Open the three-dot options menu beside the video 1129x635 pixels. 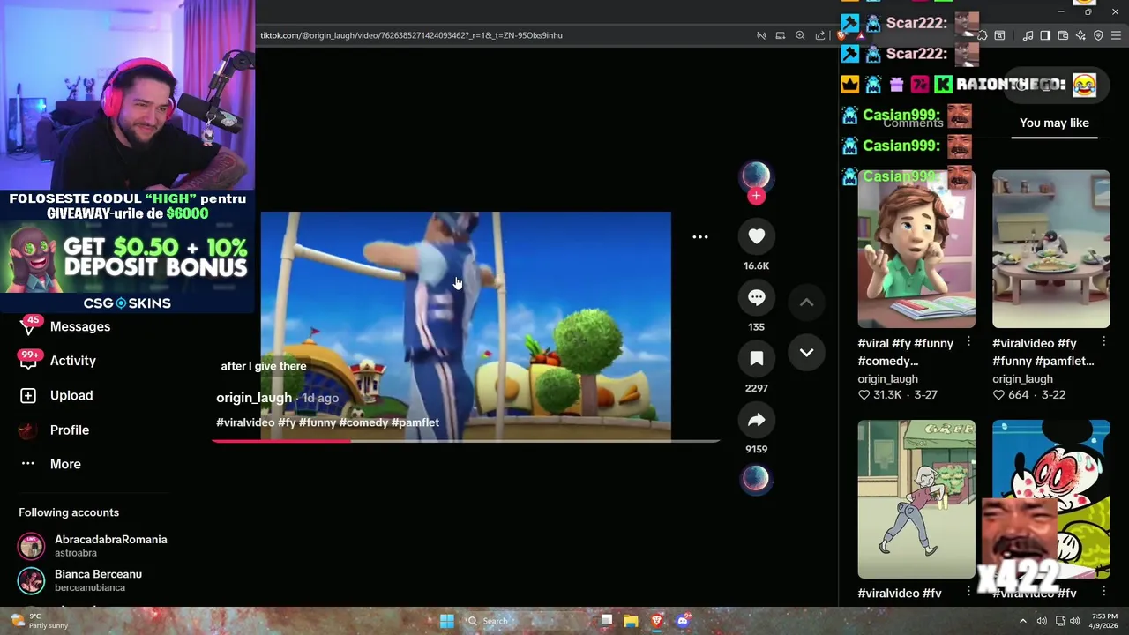pos(699,237)
